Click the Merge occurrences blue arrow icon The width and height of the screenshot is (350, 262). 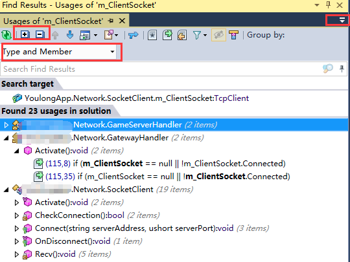click(x=134, y=35)
